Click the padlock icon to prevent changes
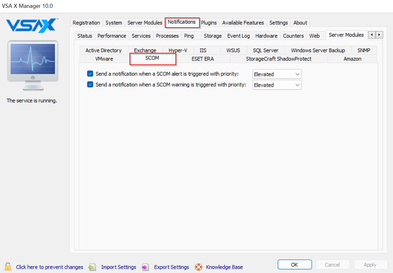Viewport: 393px width, 273px height. (8, 267)
